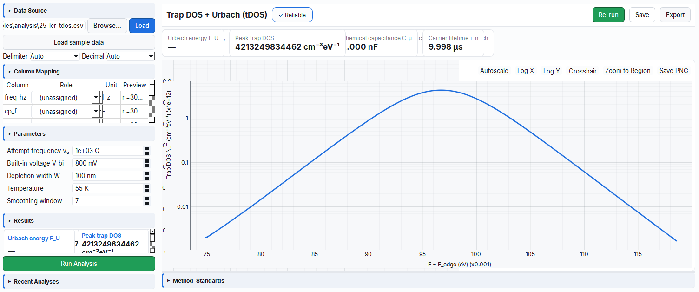Click the Column Mapping table scrollbar
699x292 pixels.
152,101
